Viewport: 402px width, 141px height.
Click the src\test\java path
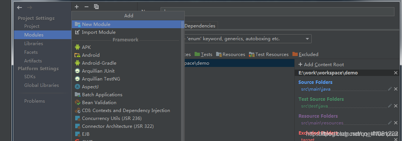tap(314, 106)
